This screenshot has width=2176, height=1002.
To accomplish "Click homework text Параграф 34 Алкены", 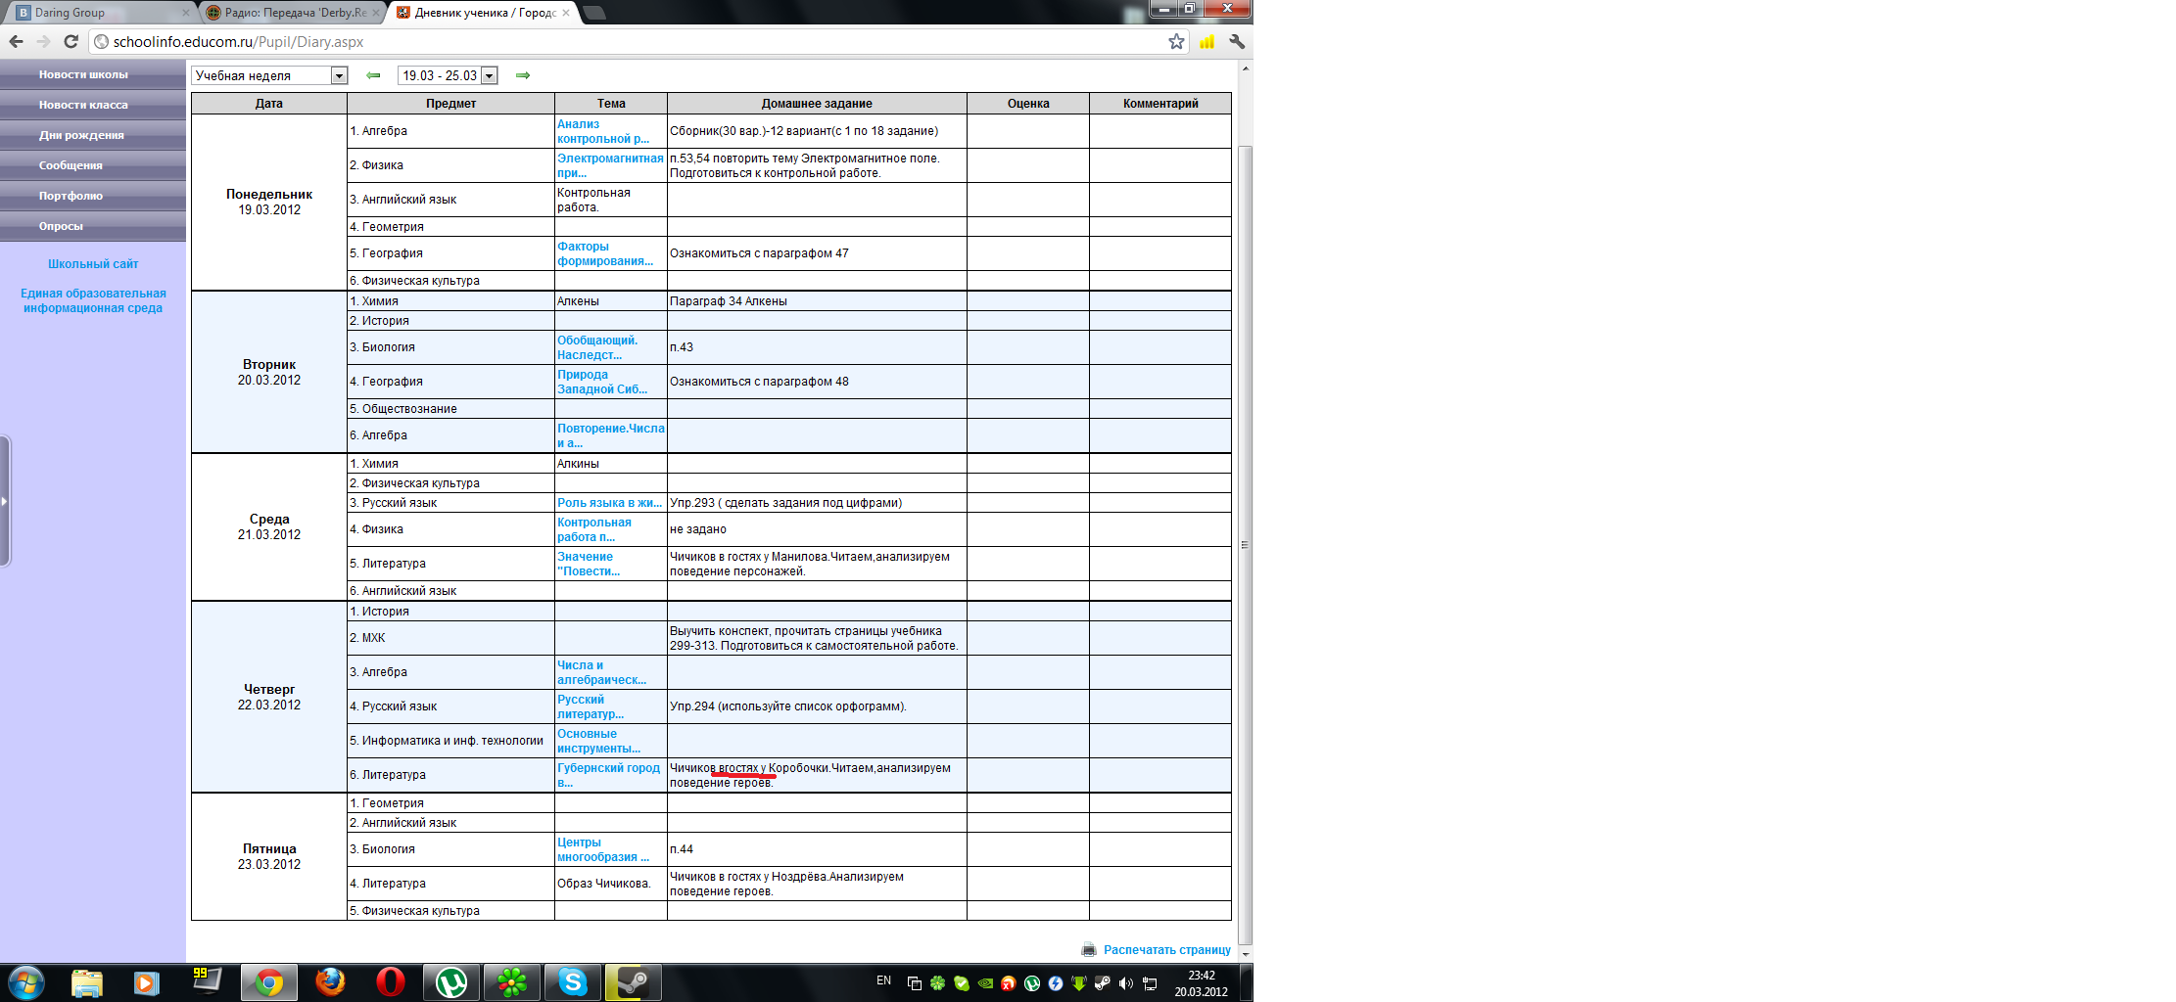I will coord(729,301).
